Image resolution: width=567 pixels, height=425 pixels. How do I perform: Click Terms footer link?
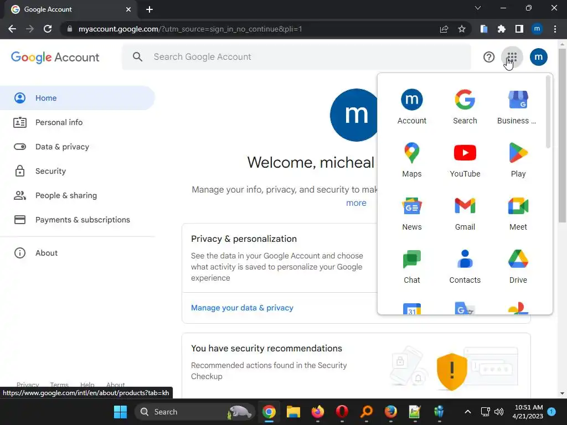(x=59, y=385)
